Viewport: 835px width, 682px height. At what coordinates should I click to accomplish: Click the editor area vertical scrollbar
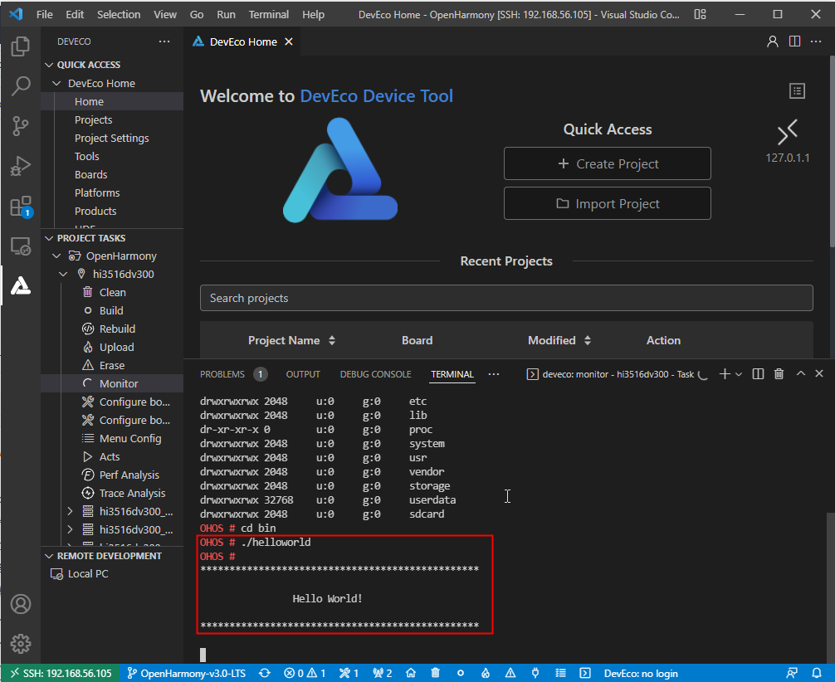click(x=832, y=152)
